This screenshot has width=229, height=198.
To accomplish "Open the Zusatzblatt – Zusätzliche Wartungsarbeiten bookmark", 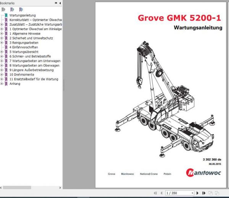I will 35,24.
